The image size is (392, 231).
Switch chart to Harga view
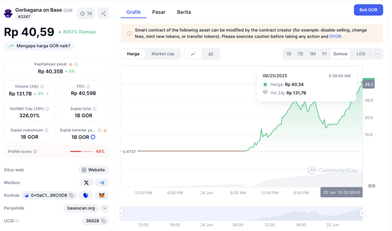(x=133, y=54)
